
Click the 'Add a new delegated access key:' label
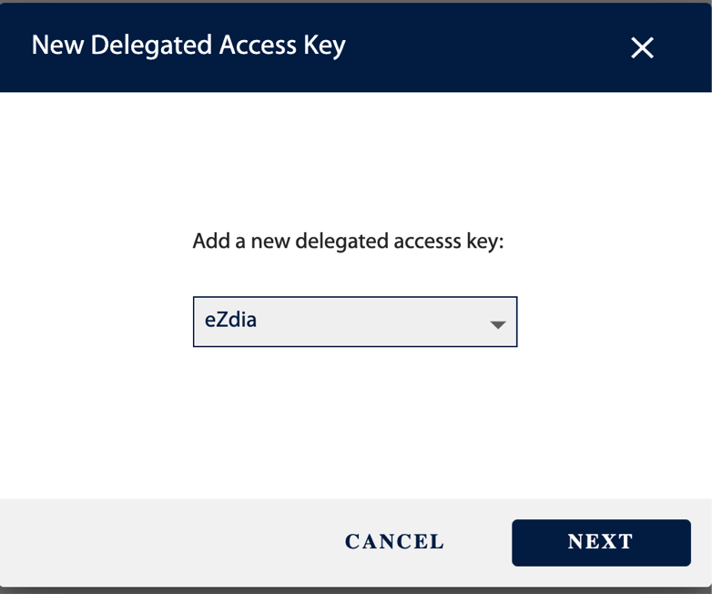click(x=349, y=241)
